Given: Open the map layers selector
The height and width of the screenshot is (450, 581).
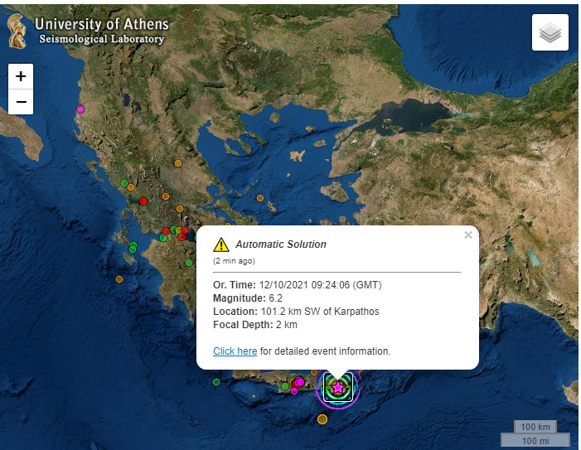Looking at the screenshot, I should 550,32.
